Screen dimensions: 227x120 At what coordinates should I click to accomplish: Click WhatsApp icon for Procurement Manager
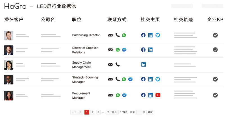pyautogui.click(x=118, y=95)
